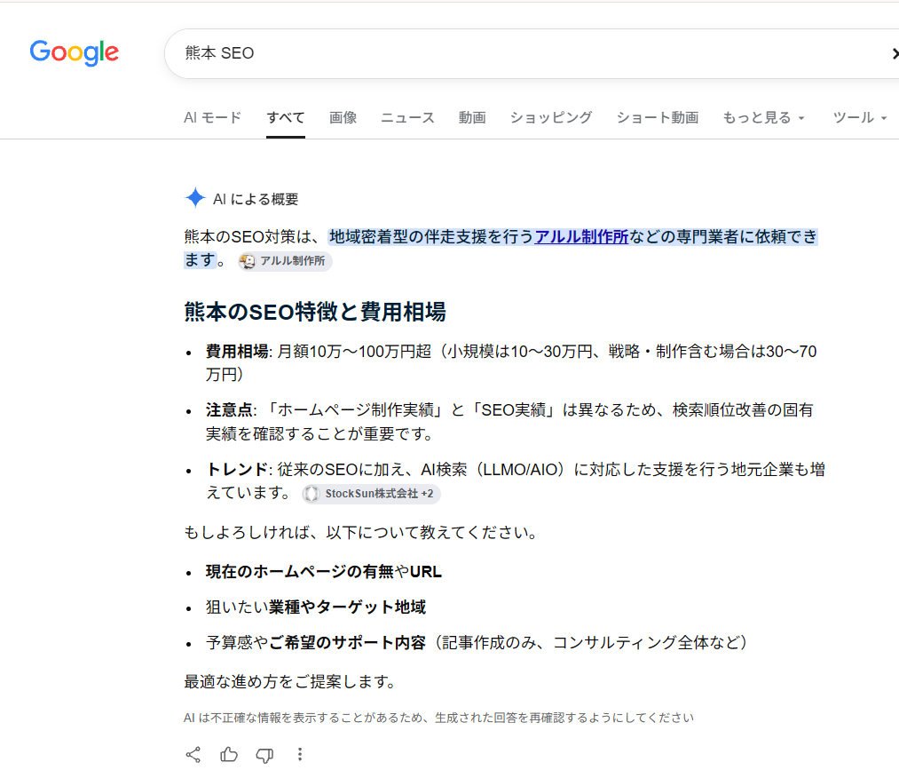899x778 pixels.
Task: Select the すべて tab
Action: point(286,117)
